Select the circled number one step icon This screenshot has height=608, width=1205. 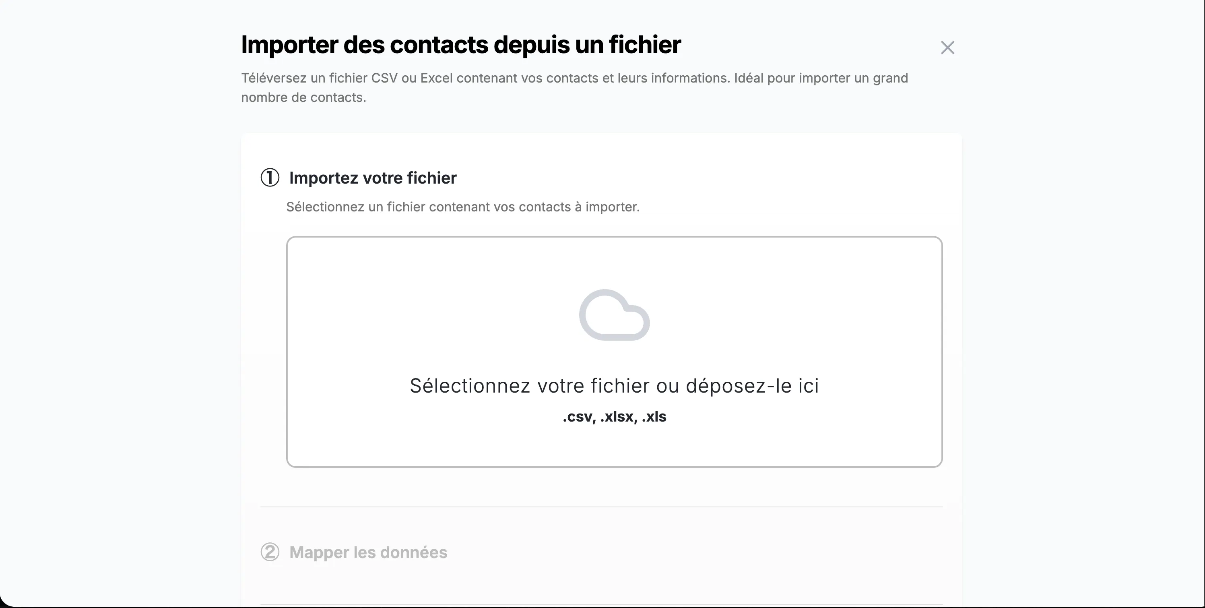pyautogui.click(x=270, y=178)
